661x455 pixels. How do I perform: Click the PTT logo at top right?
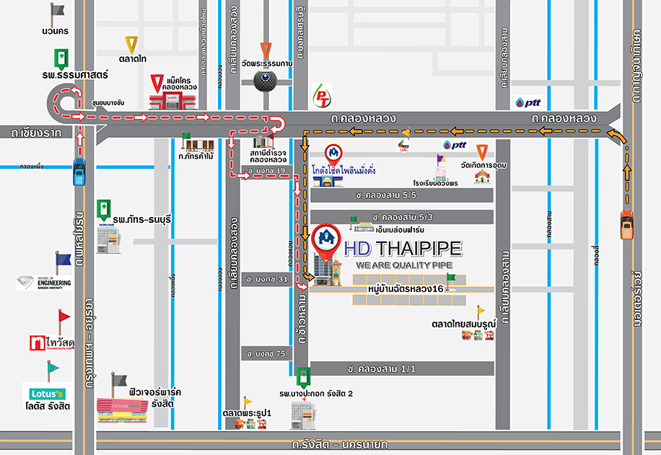coord(527,103)
